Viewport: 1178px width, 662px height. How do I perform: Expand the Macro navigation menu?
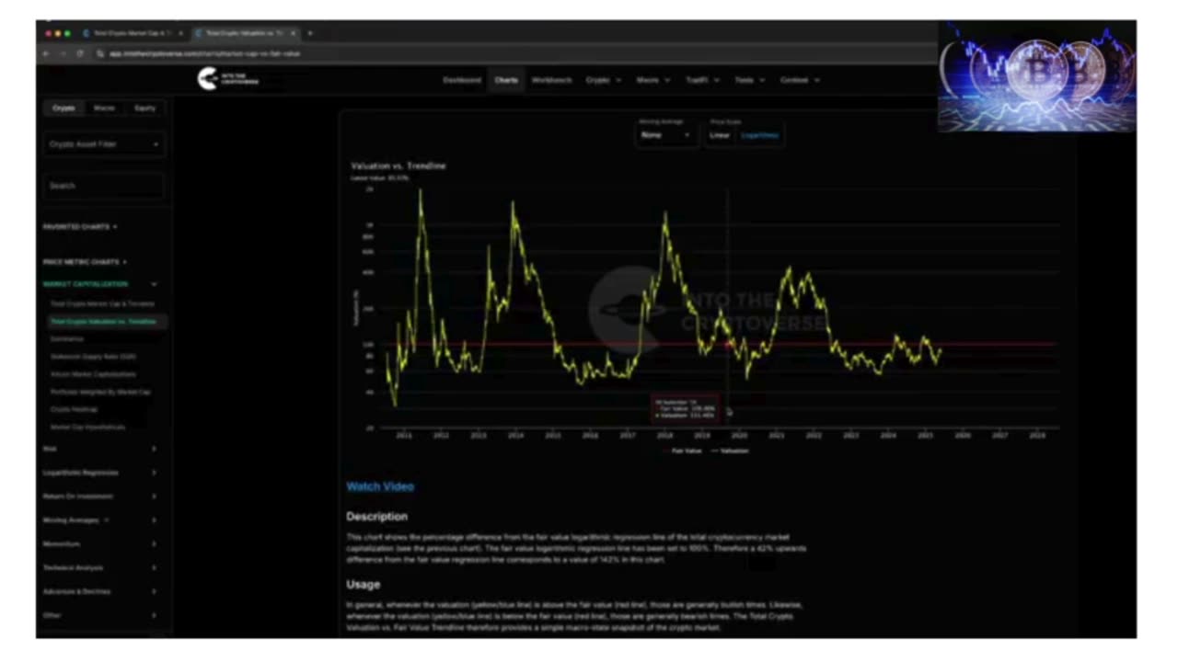(x=653, y=80)
